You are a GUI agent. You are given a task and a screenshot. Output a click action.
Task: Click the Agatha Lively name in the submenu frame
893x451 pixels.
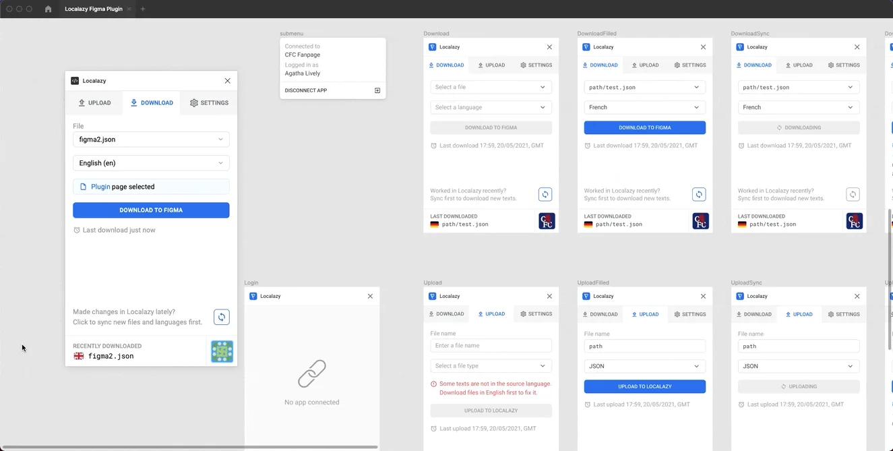tap(303, 73)
